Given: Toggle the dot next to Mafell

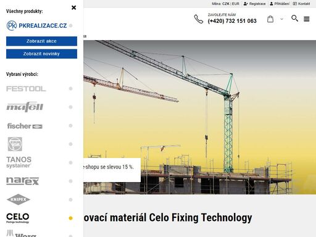Looking at the screenshot, I should tap(70, 107).
